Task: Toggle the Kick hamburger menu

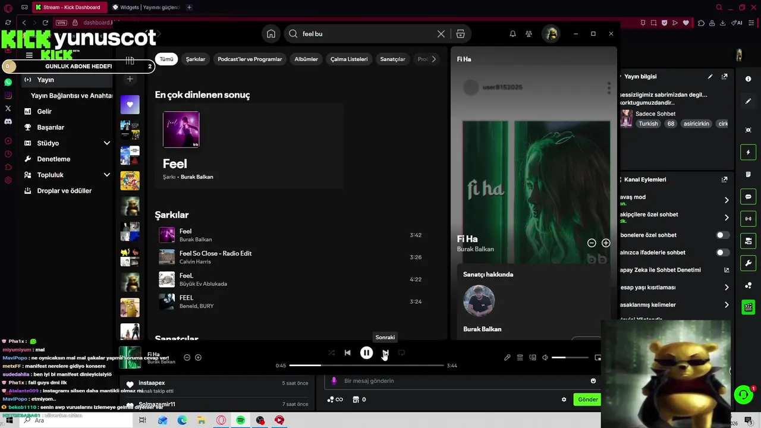Action: (x=29, y=55)
